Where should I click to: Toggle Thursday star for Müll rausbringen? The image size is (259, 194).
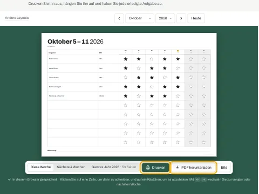(x=165, y=87)
